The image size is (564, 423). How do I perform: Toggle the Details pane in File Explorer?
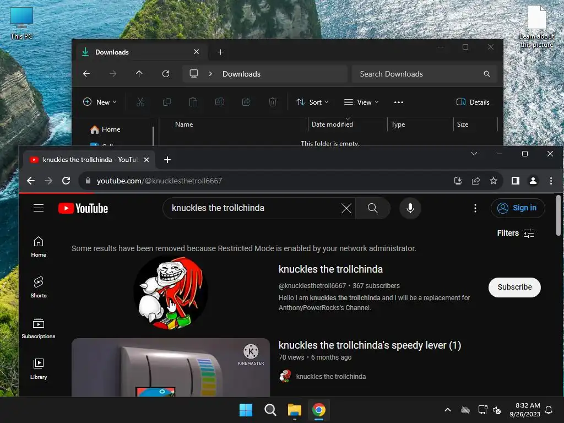point(473,102)
